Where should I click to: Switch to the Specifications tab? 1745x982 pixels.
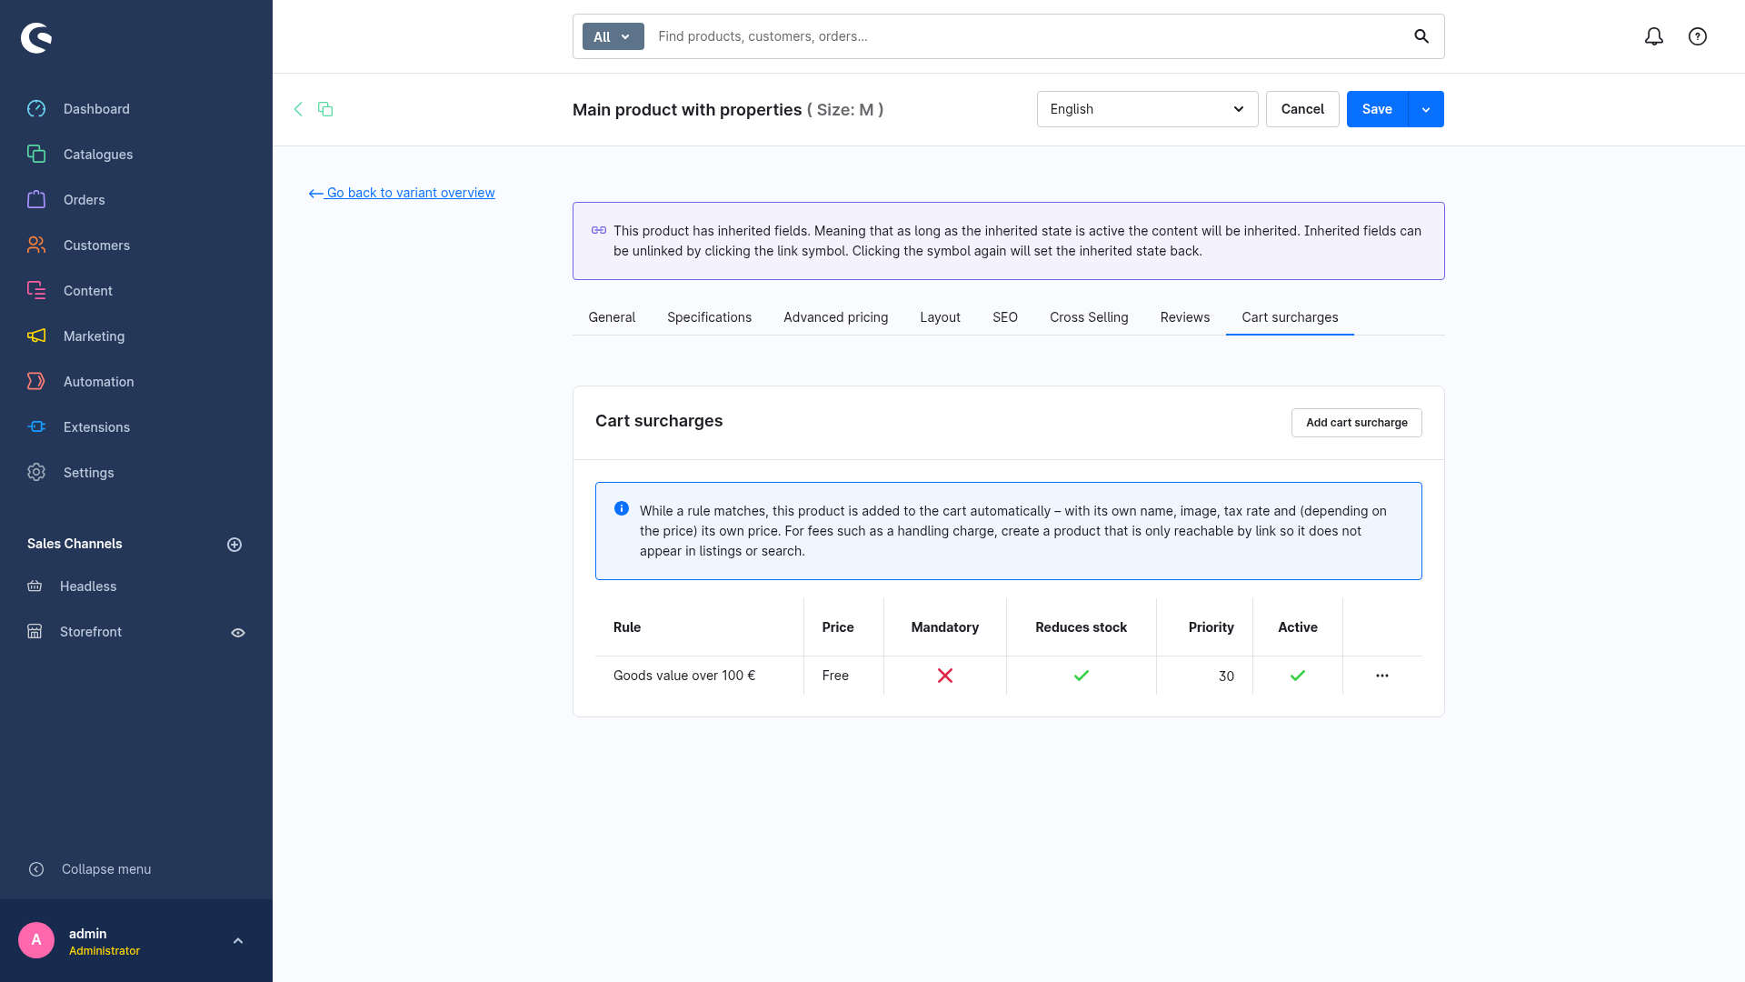pos(709,317)
